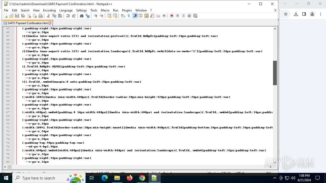The height and width of the screenshot is (183, 326).
Task: Click Chrome bookmark star icon
Action: (286, 14)
